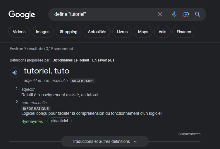Viewport: 220px width, 149px height.
Task: Click the didacticiel synonym chip
Action: 59,121
